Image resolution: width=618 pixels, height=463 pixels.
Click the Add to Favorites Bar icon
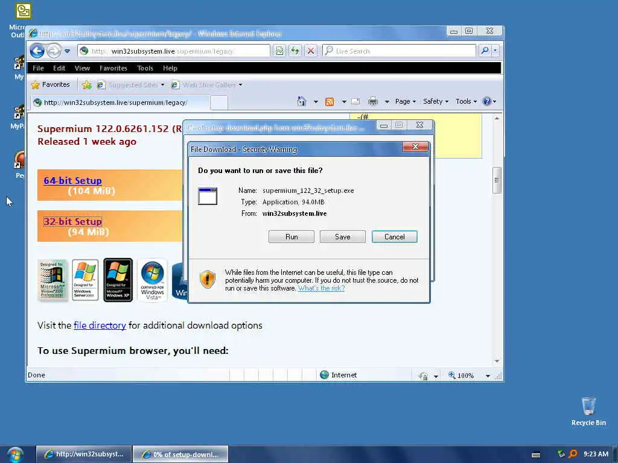[x=87, y=84]
